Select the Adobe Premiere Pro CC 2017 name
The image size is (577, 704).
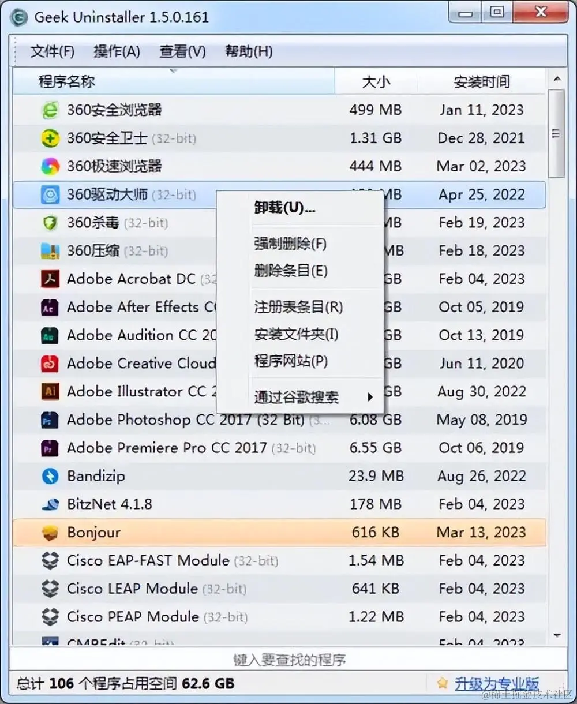point(167,448)
